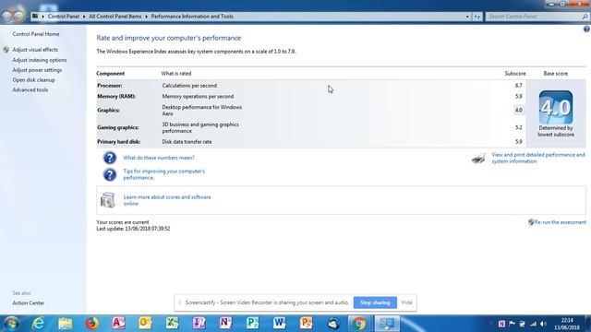View and print detailed performance information
This screenshot has height=332, width=591.
pos(538,158)
